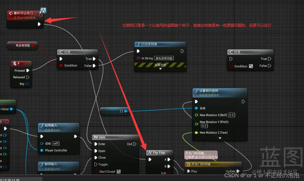Click right 分支 node False output pin
Image resolution: width=304 pixels, height=181 pixels.
point(269,66)
